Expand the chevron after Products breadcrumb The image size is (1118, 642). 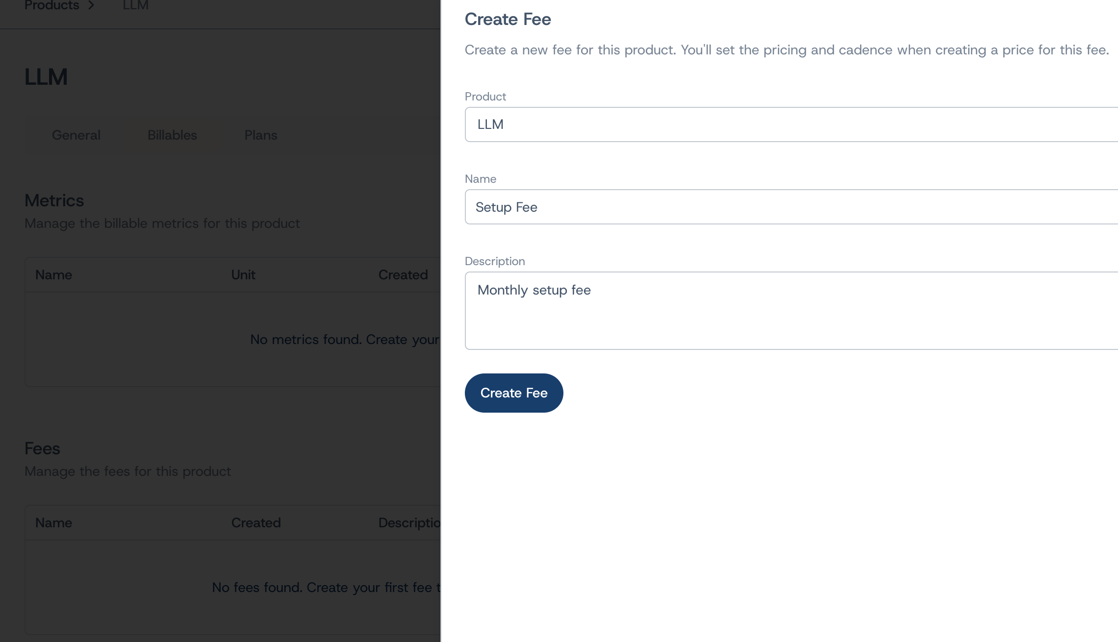(x=91, y=5)
